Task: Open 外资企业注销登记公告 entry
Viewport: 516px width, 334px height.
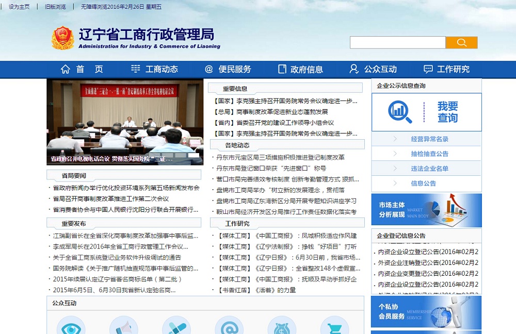Action: click(x=428, y=263)
